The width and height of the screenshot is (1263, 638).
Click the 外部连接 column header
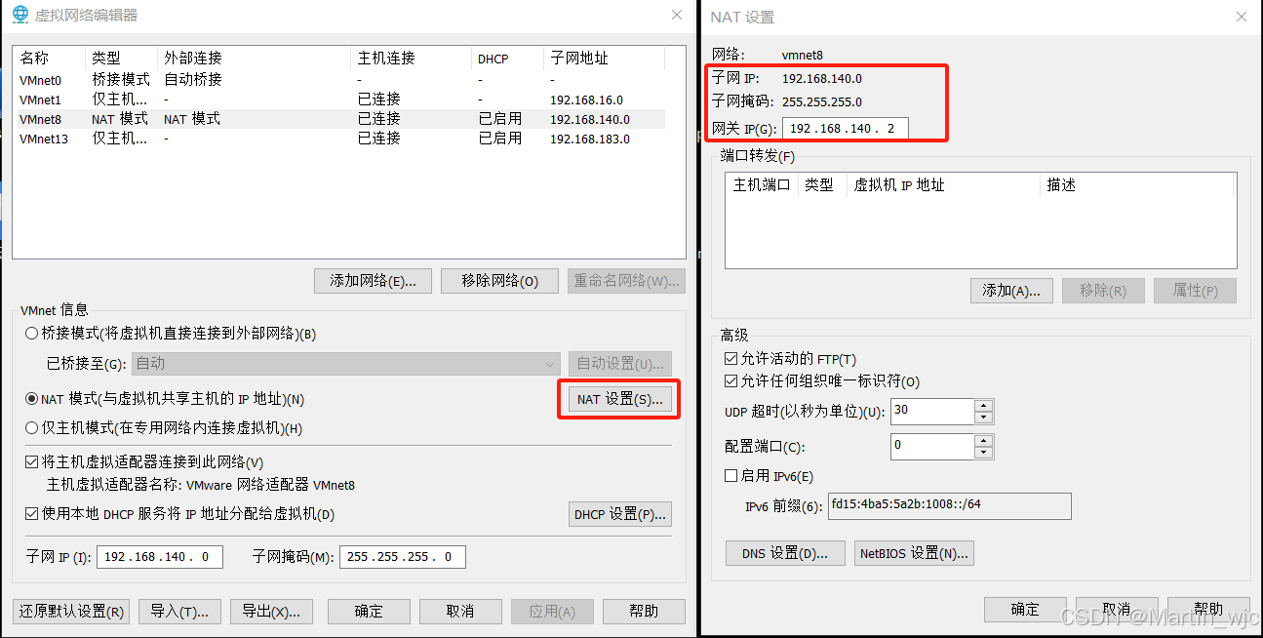pyautogui.click(x=254, y=59)
